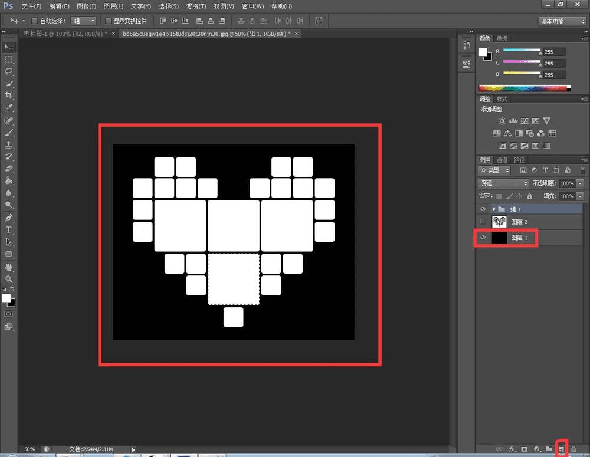
Task: Switch to the 通道 tab
Action: [x=501, y=160]
